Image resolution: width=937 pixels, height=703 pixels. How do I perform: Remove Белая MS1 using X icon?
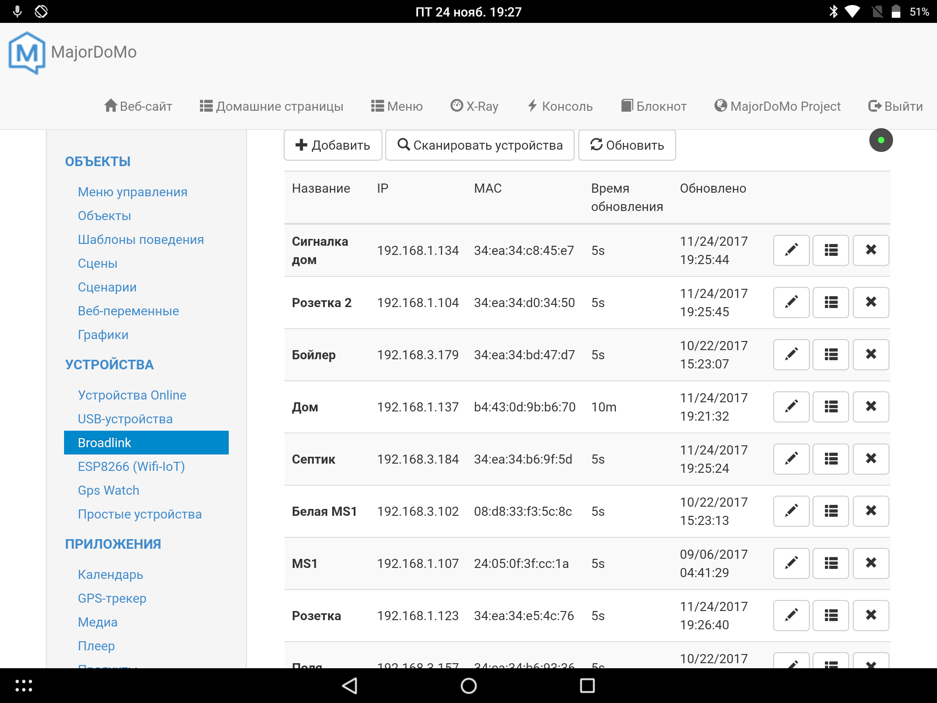(871, 511)
